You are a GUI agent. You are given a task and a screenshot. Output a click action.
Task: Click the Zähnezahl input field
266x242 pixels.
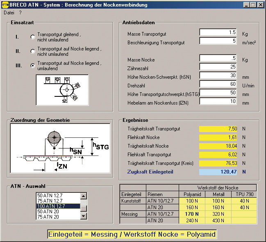pos(218,67)
